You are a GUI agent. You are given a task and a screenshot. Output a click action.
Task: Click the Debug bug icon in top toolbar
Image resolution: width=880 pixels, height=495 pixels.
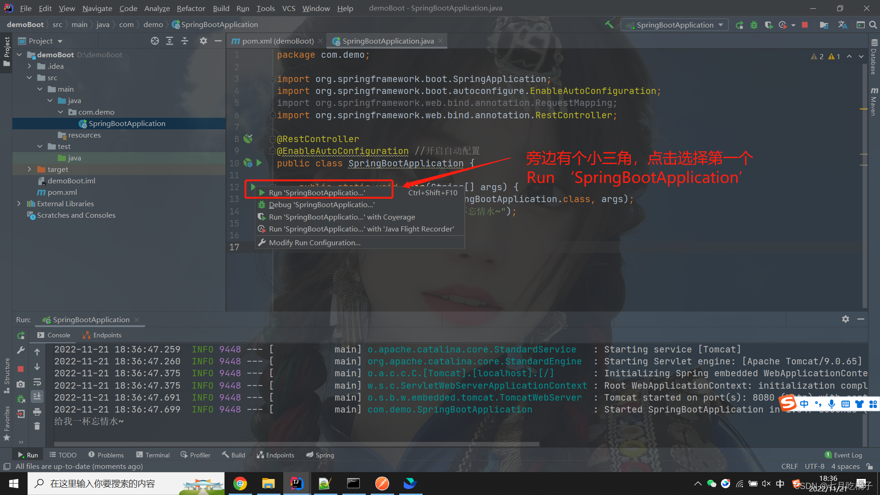pyautogui.click(x=754, y=25)
